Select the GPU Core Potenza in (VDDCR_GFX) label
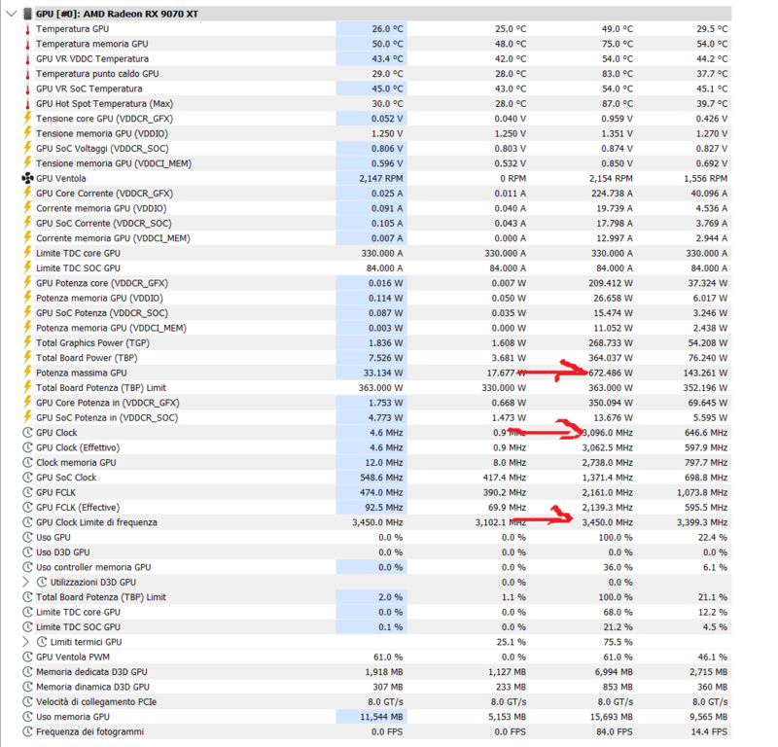 pos(108,403)
